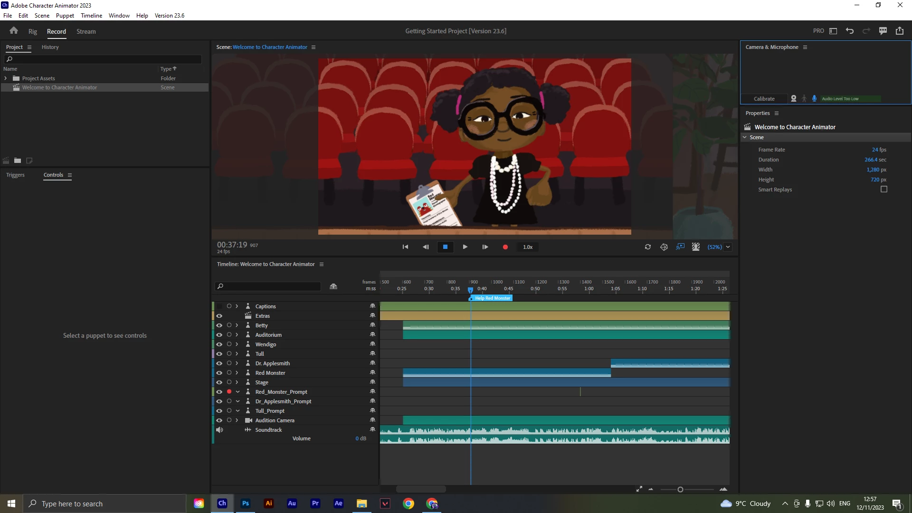Open the viewer zoom percentage dropdown
The image size is (912, 513).
coord(728,247)
